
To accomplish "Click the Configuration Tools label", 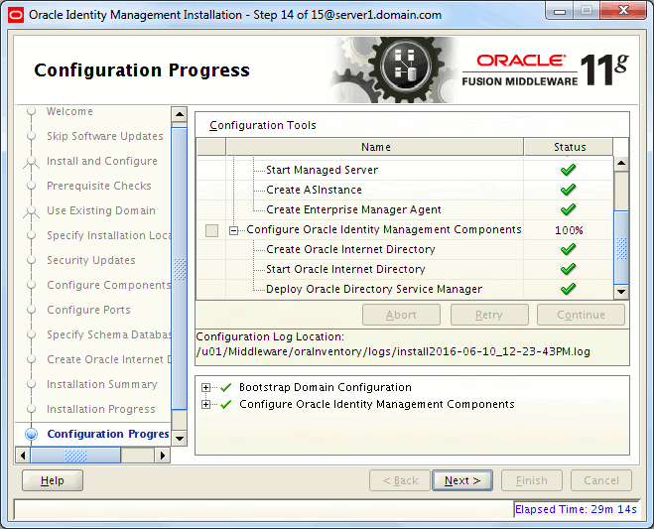I will [x=263, y=126].
